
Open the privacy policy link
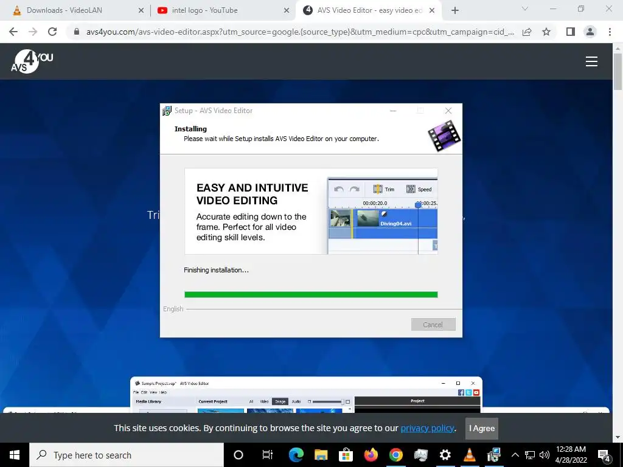427,428
